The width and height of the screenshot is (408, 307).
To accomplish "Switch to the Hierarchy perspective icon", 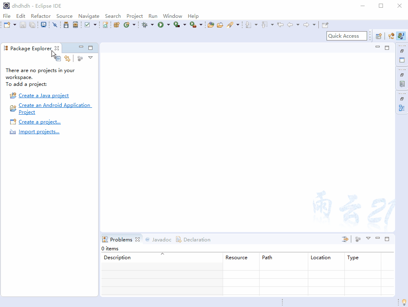I will pyautogui.click(x=391, y=36).
